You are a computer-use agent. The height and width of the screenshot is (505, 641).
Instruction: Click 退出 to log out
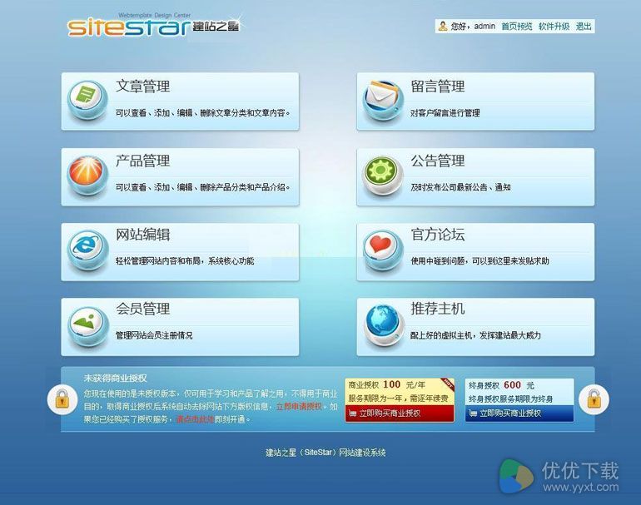584,26
